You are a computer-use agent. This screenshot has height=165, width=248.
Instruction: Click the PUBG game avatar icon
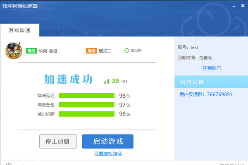[14, 51]
